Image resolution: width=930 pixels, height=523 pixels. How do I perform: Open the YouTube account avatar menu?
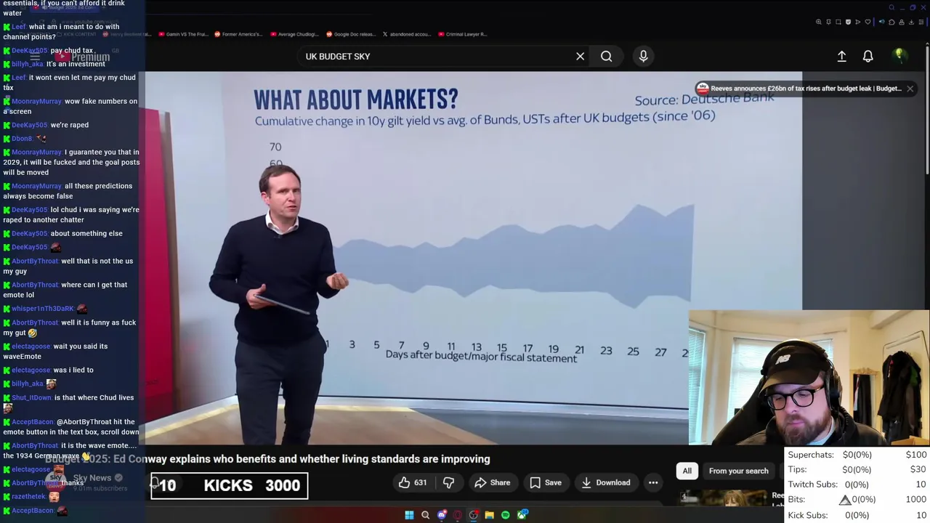point(899,55)
